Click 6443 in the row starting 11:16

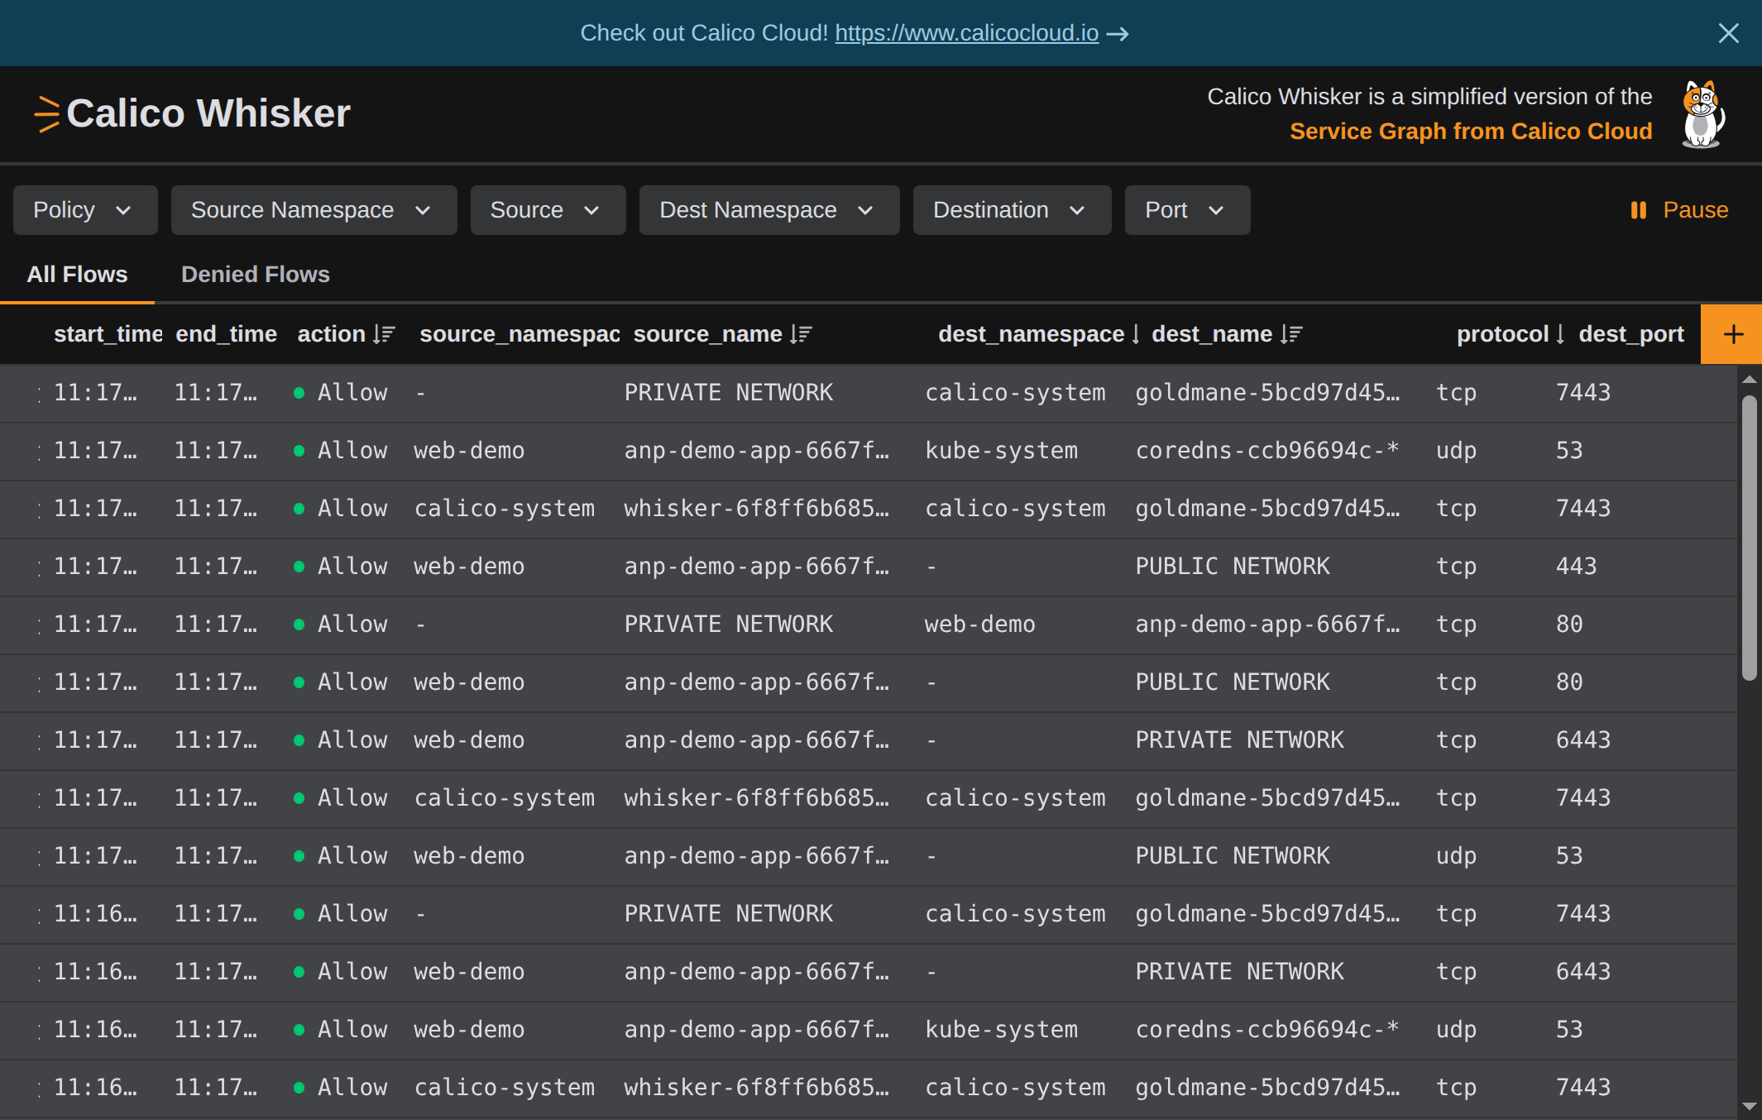point(1583,972)
